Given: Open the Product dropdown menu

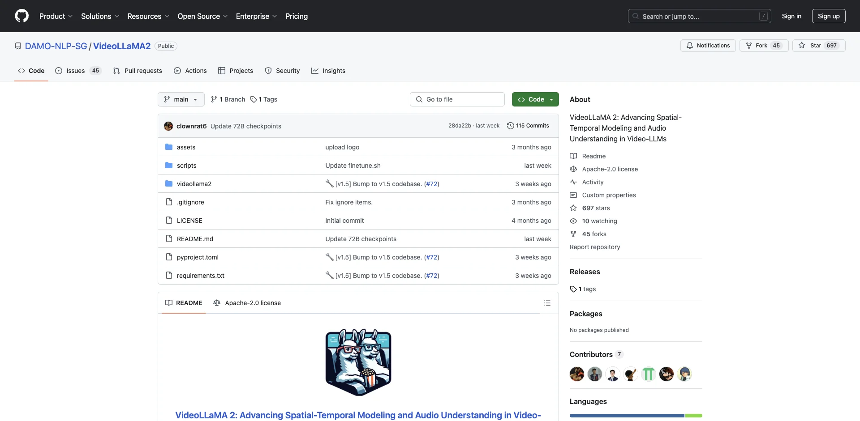Looking at the screenshot, I should click(56, 16).
